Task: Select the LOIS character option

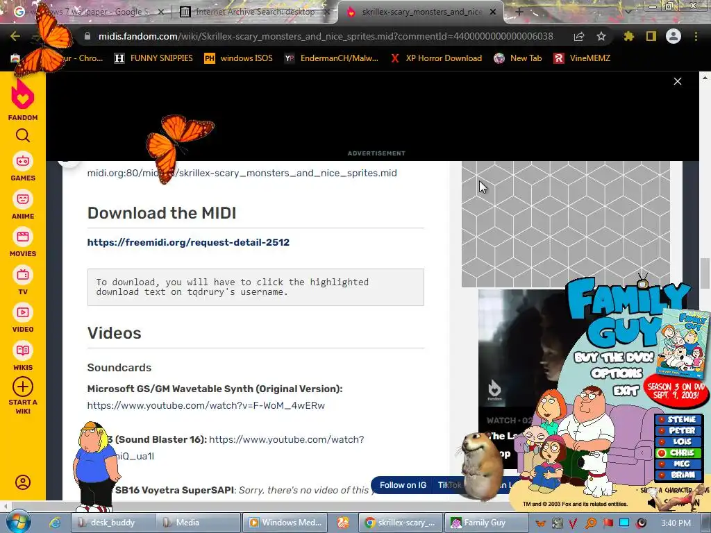Action: pyautogui.click(x=679, y=441)
